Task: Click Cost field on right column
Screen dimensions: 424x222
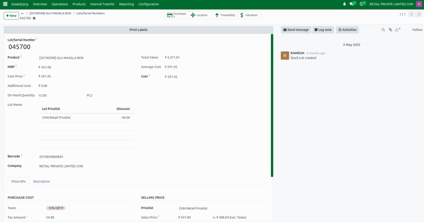Action: click(171, 77)
